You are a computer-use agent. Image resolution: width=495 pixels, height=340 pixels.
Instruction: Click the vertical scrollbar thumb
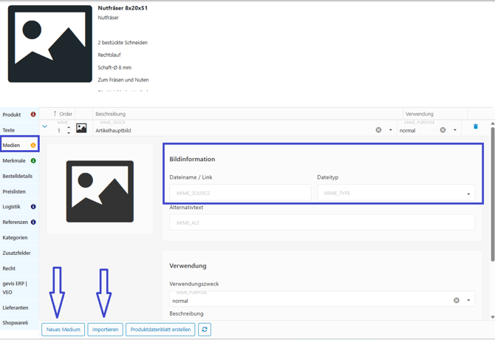coord(493,194)
